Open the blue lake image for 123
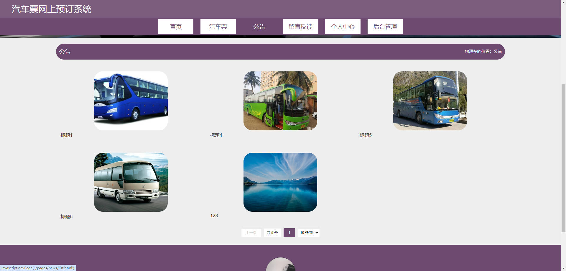This screenshot has width=566, height=271. click(x=280, y=182)
